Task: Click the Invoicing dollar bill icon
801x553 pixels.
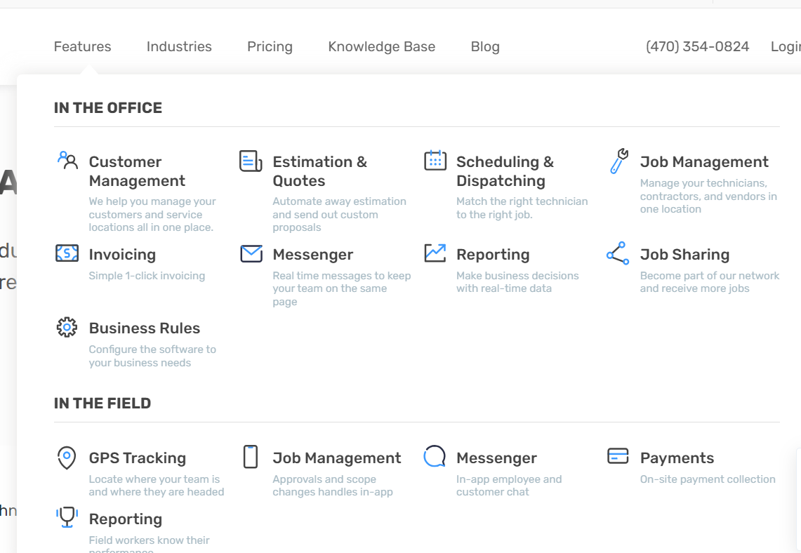Action: coord(67,253)
